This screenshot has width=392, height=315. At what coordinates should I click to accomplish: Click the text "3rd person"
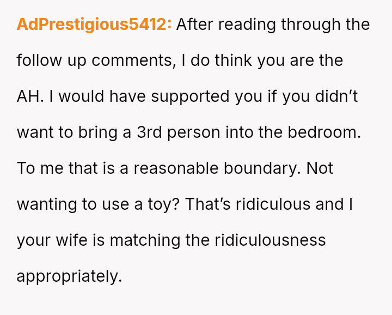(x=170, y=132)
